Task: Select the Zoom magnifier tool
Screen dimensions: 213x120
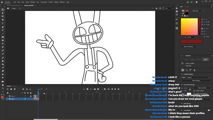Action: (x=3, y=88)
